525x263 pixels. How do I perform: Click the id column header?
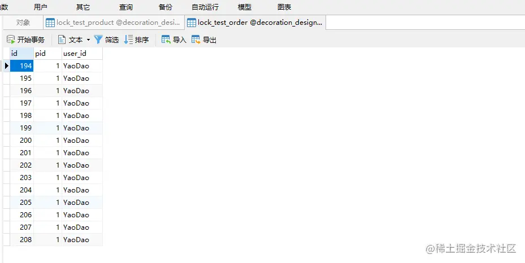[22, 54]
